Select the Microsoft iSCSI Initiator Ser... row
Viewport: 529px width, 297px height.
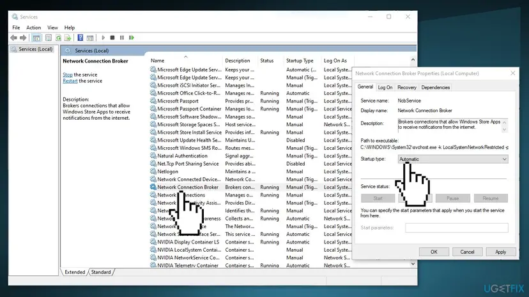point(250,85)
